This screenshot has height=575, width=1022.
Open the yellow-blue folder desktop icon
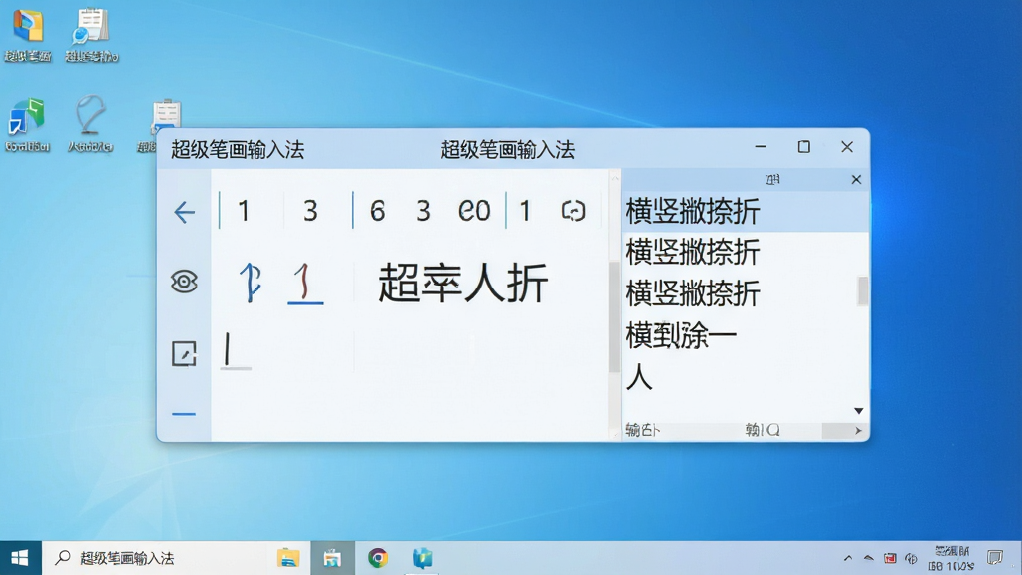coord(28,35)
